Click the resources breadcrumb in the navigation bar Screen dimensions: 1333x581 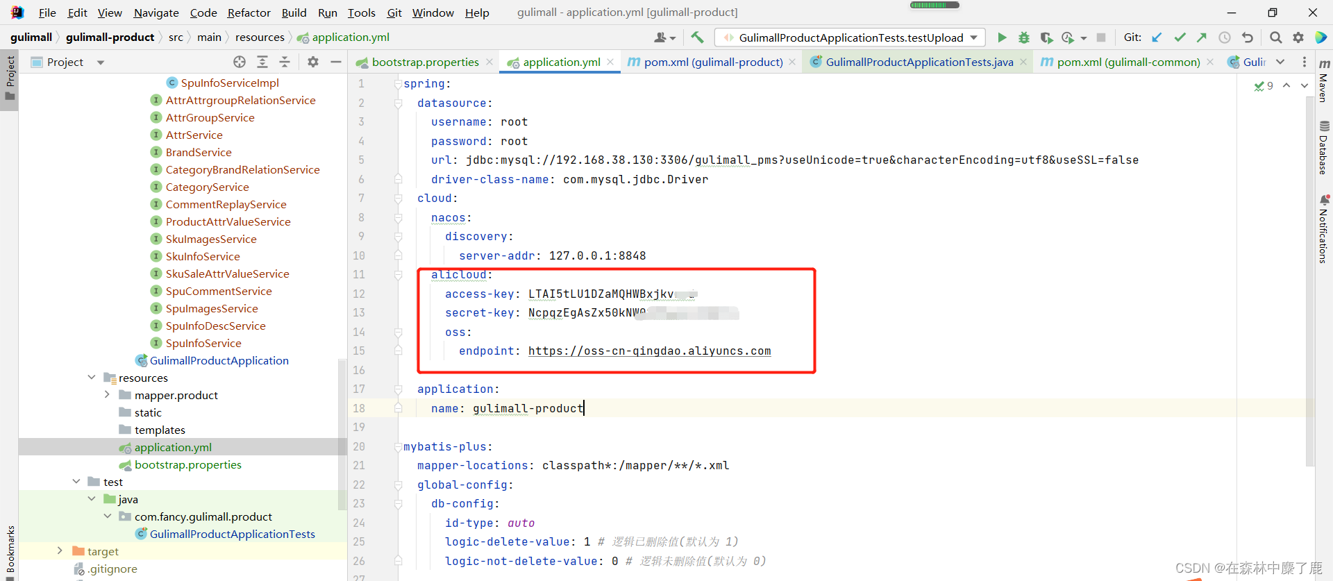point(260,37)
